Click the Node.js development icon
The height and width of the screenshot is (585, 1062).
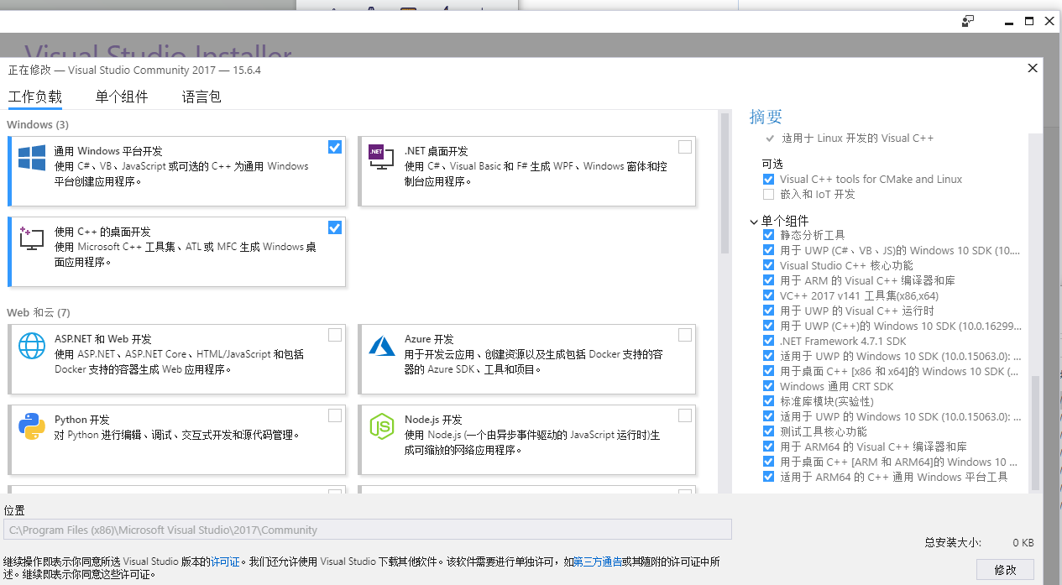(x=382, y=426)
